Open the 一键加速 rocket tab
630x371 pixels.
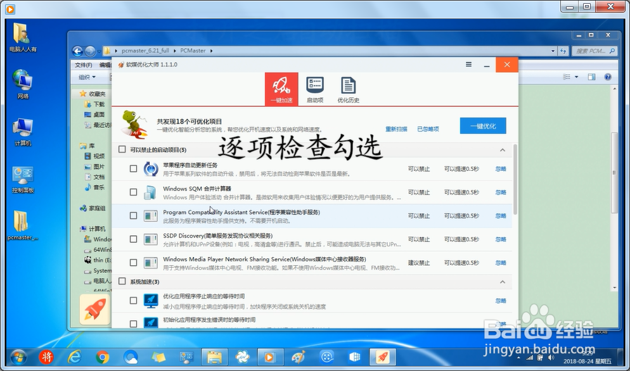[x=281, y=89]
